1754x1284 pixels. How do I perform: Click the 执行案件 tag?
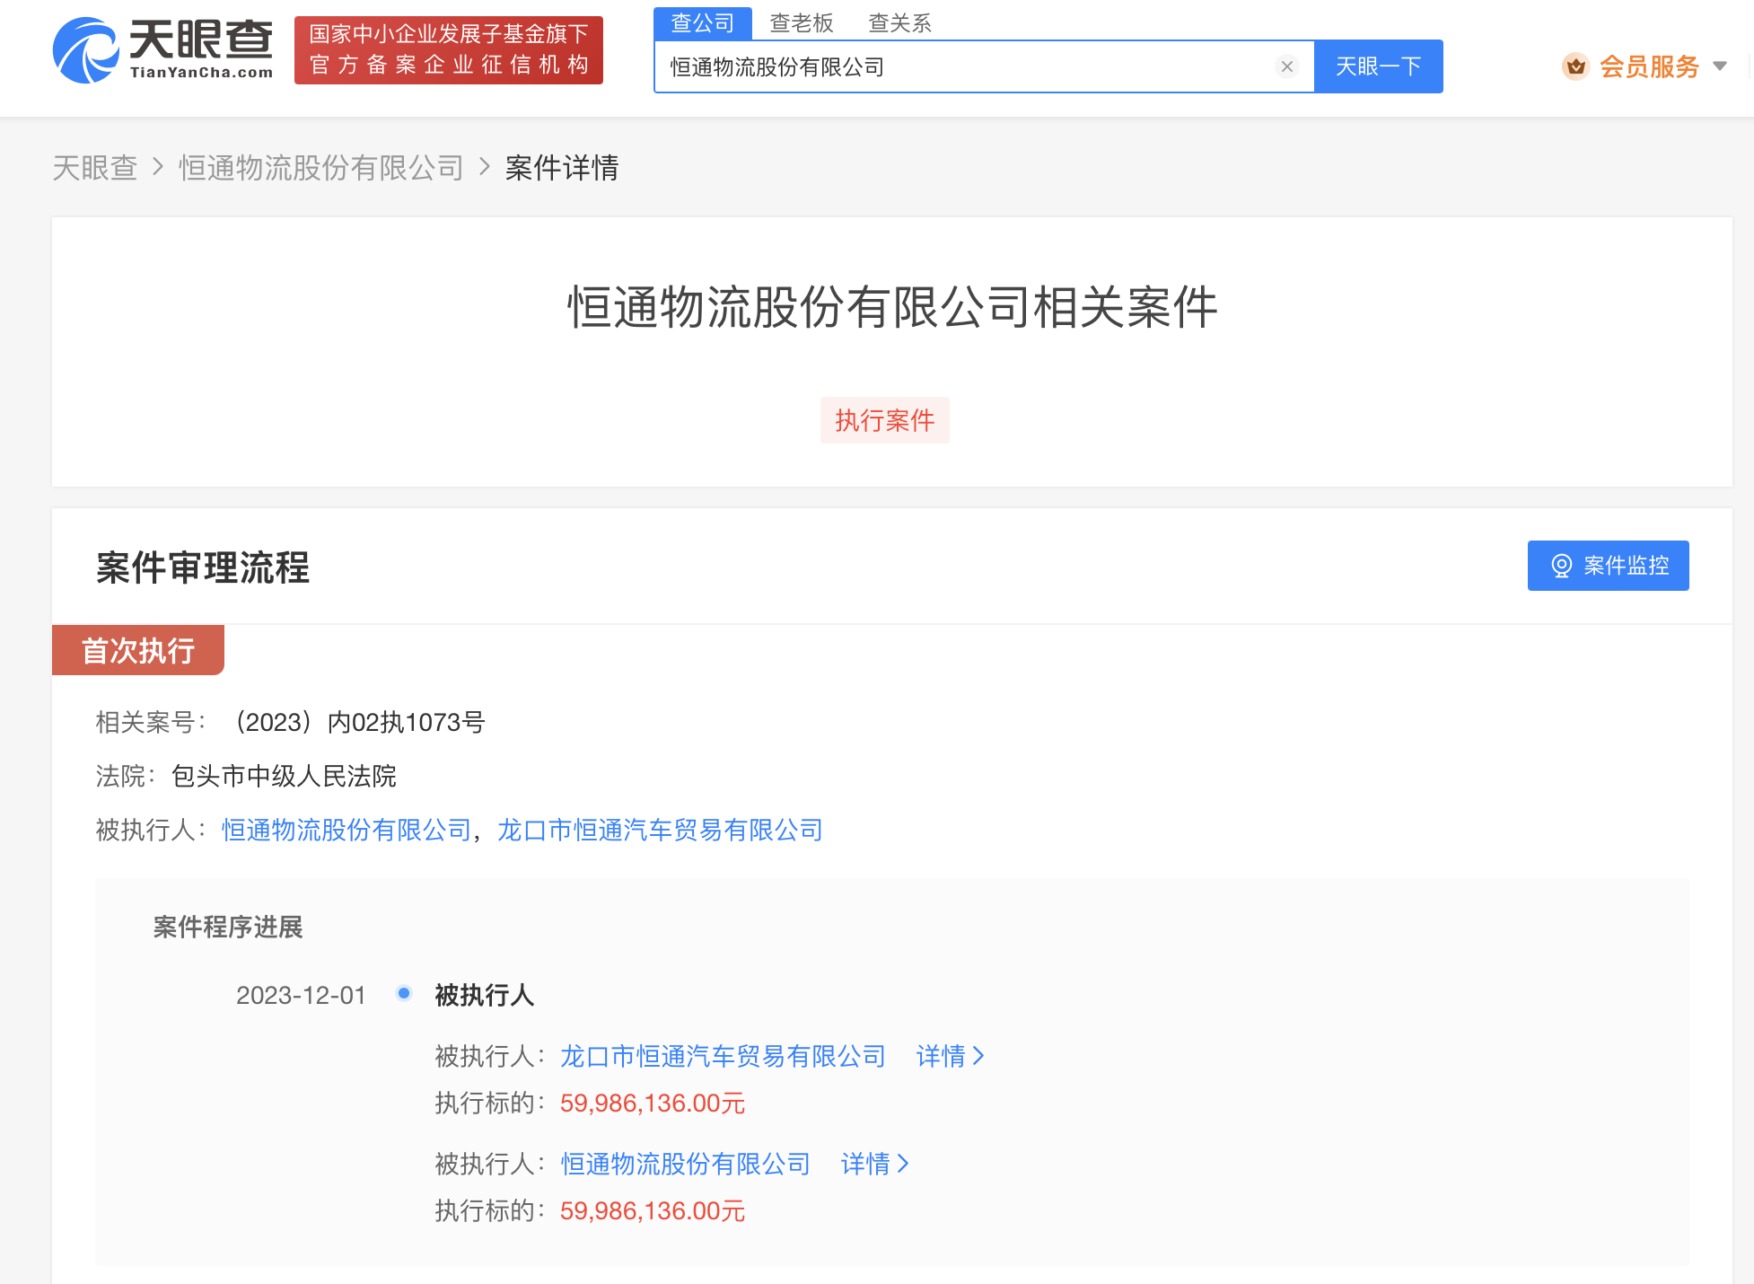pyautogui.click(x=884, y=420)
